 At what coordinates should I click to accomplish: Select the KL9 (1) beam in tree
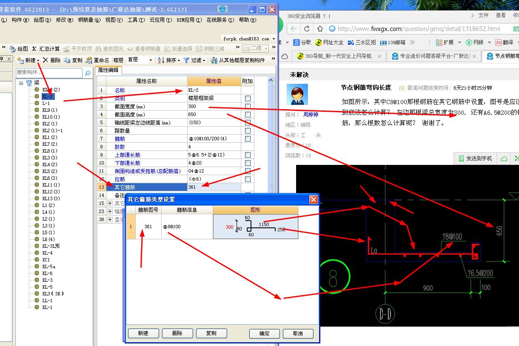coord(50,110)
